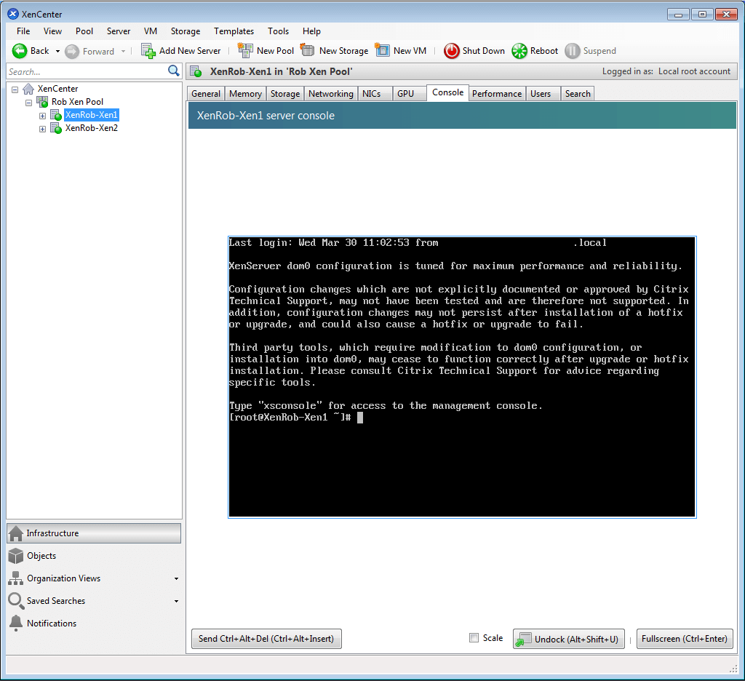The width and height of the screenshot is (745, 681).
Task: Open the Saved Searches dropdown arrow
Action: 176,601
